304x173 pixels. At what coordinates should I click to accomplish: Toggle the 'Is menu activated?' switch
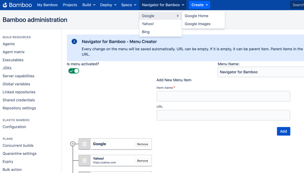tap(74, 71)
